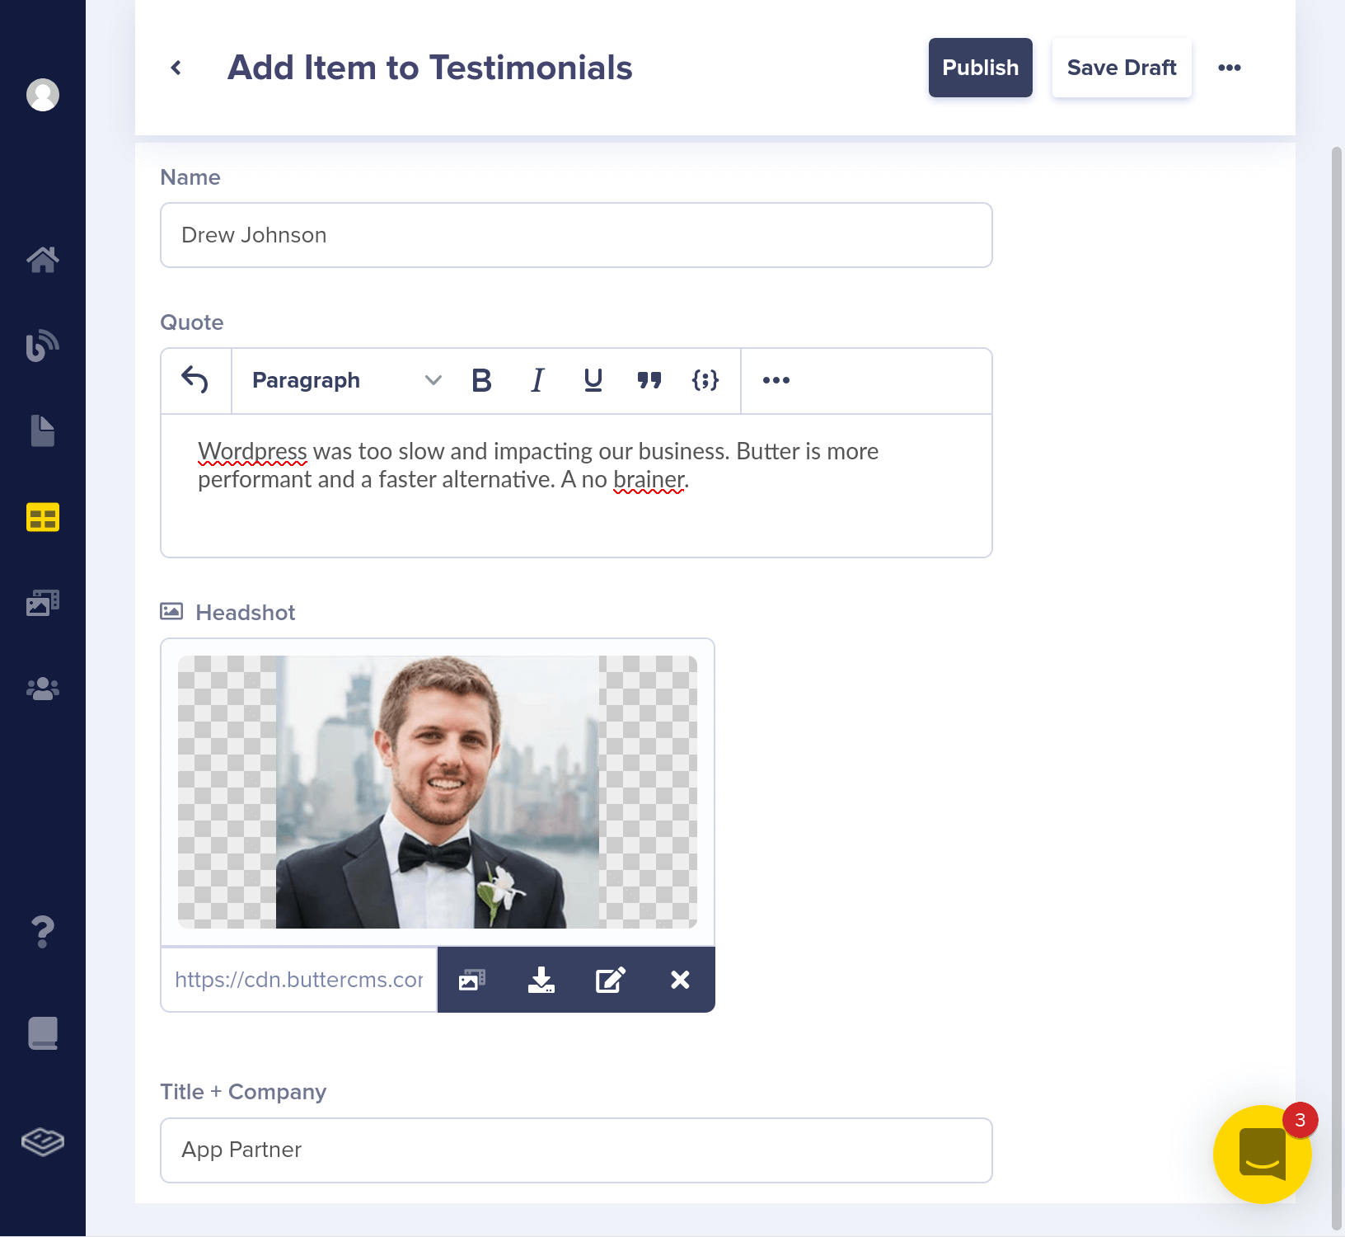Open the Paragraph style dropdown
The image size is (1345, 1237).
[x=341, y=380]
